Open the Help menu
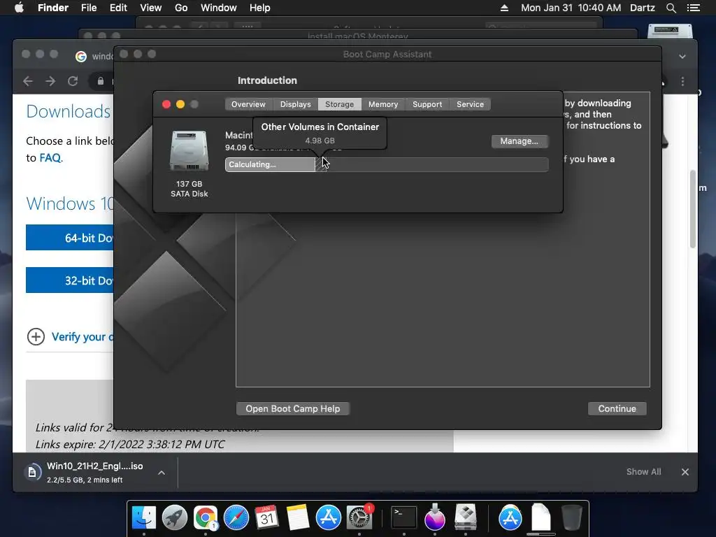This screenshot has height=537, width=716. pyautogui.click(x=260, y=8)
